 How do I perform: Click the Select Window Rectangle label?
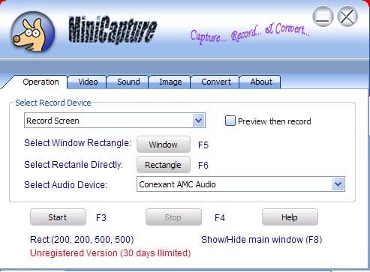point(77,143)
